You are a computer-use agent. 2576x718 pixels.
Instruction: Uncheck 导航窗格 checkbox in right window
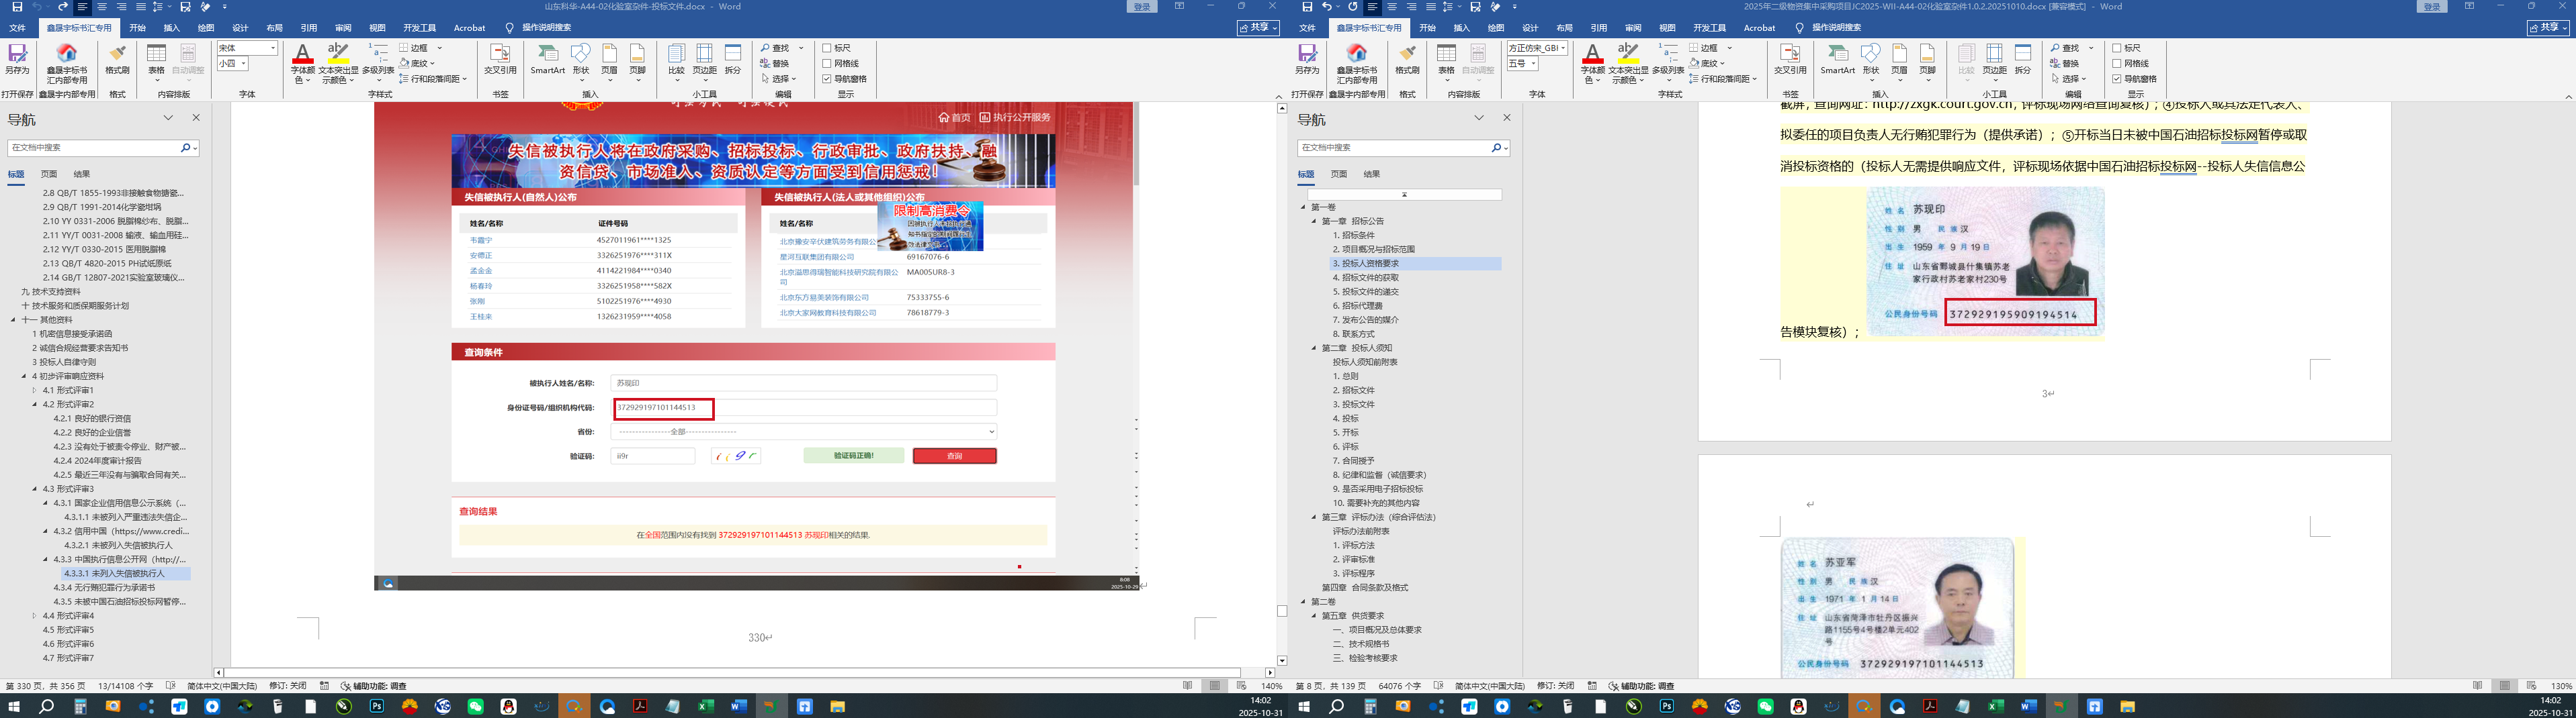click(x=2117, y=79)
